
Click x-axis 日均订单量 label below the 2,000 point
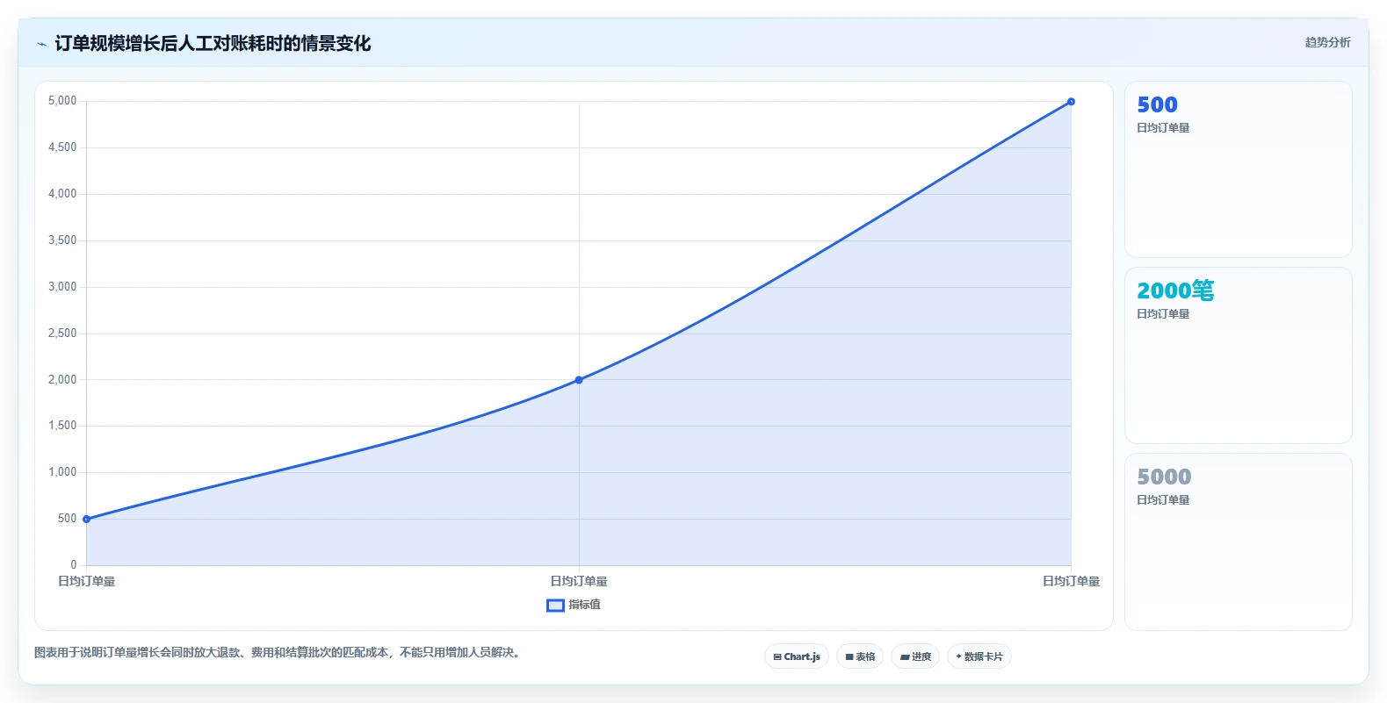coord(579,581)
